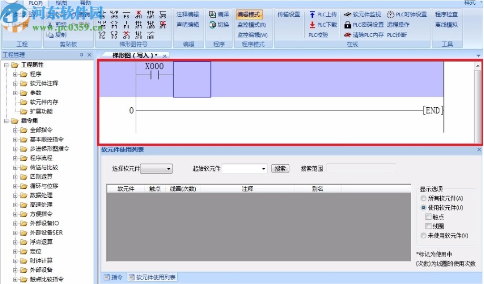Viewport: 484px width, 284px height.
Task: Click the ladder editor vertical scrollbar
Action: pos(478,102)
